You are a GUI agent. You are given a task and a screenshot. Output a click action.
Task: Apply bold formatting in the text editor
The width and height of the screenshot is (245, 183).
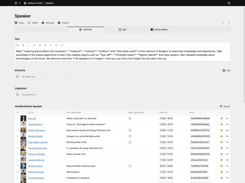(23, 45)
